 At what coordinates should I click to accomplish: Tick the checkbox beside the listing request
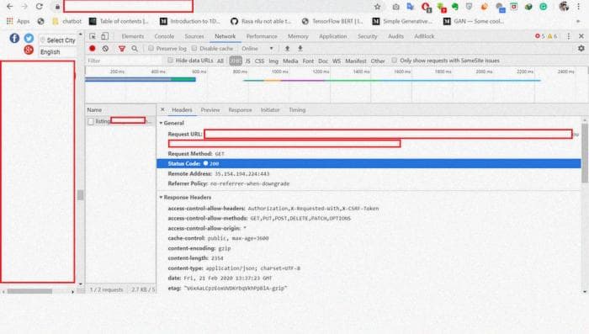click(91, 121)
